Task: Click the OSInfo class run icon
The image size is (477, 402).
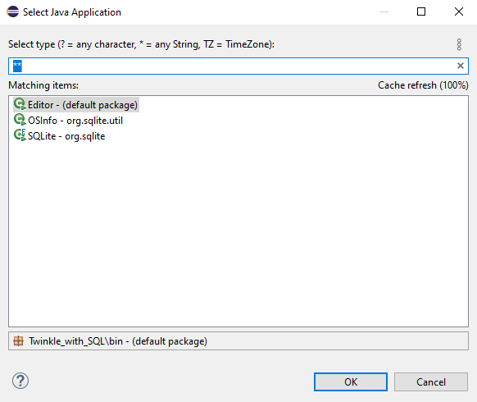Action: pyautogui.click(x=20, y=120)
